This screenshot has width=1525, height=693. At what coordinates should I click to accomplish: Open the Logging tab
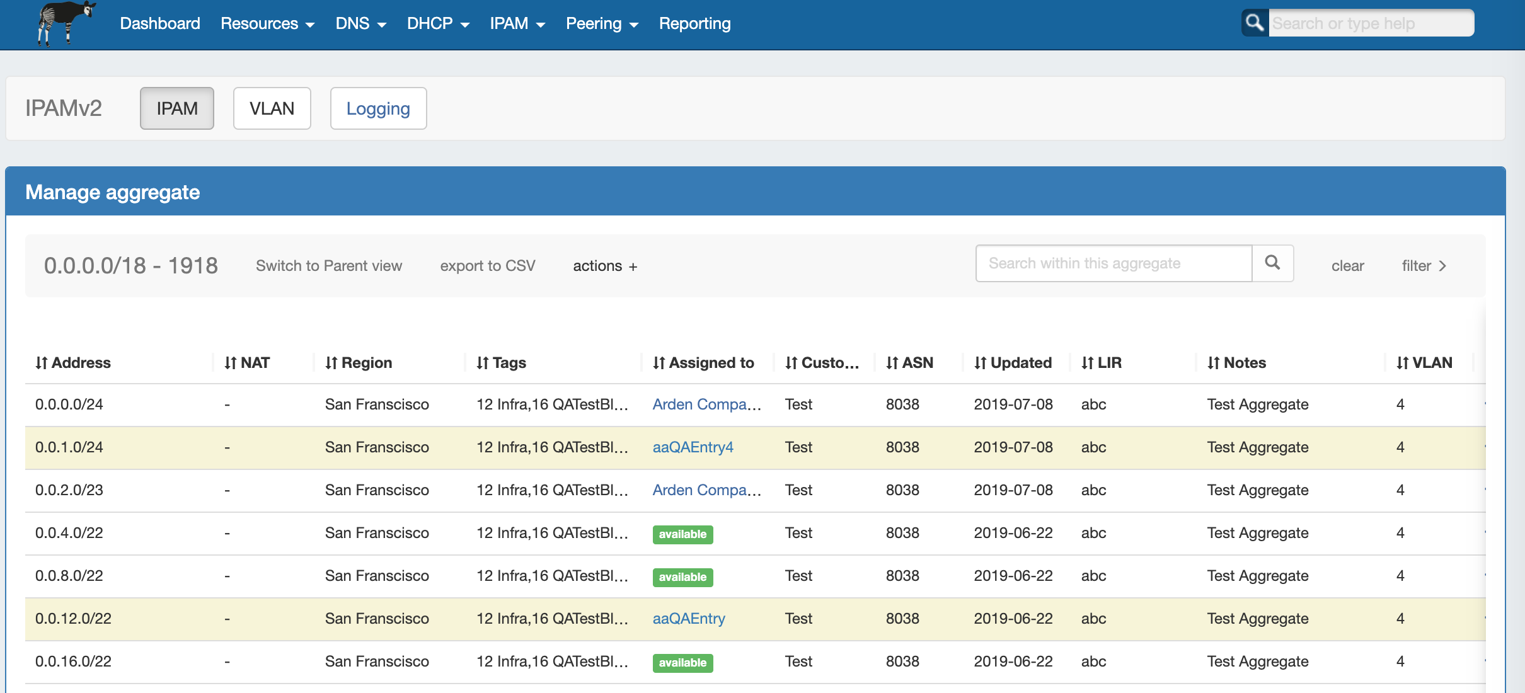378,108
